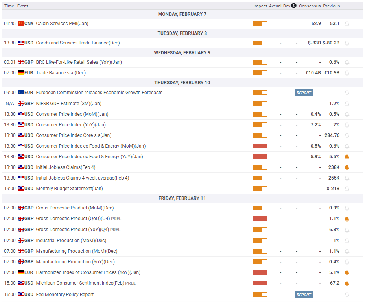Open REPORT for Fed Monetary Policy Report
Viewport: 365px width, 302px height.
(x=304, y=295)
